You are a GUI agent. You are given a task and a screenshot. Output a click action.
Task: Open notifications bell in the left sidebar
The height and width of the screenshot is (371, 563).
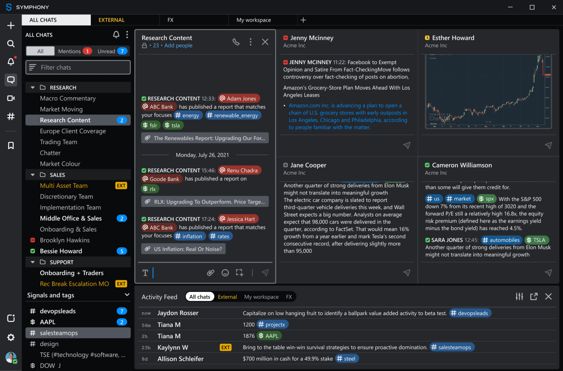point(11,61)
